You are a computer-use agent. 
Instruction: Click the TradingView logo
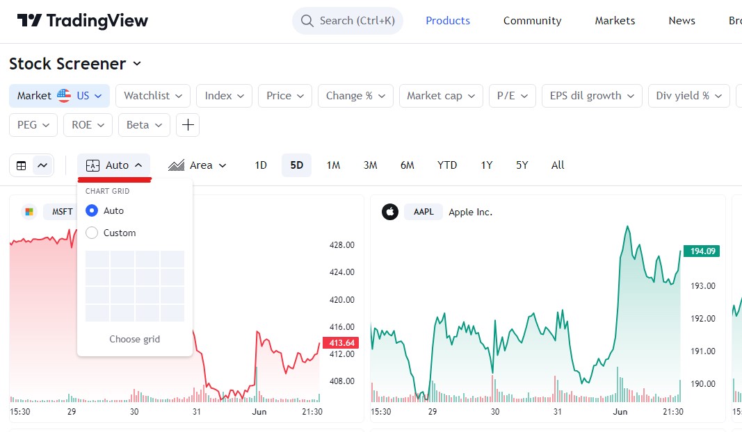click(82, 21)
